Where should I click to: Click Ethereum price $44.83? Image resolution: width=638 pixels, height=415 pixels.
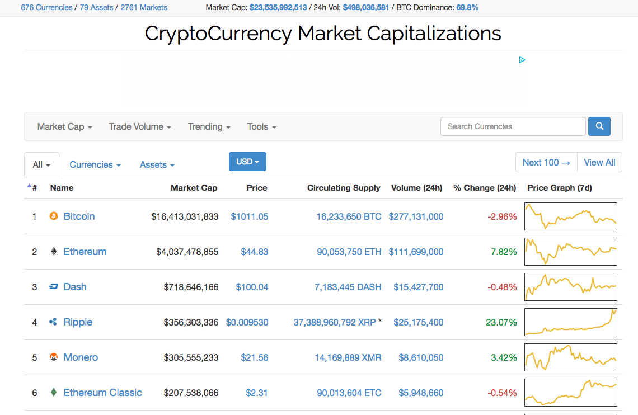coord(254,252)
